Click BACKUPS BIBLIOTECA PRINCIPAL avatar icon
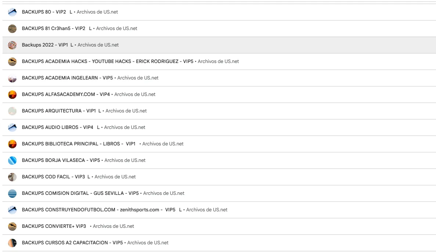 coord(12,144)
